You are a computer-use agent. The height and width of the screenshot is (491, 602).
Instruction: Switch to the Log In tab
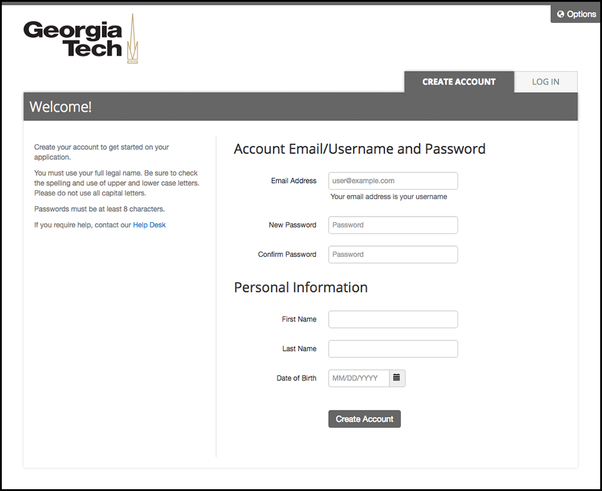pyautogui.click(x=545, y=82)
